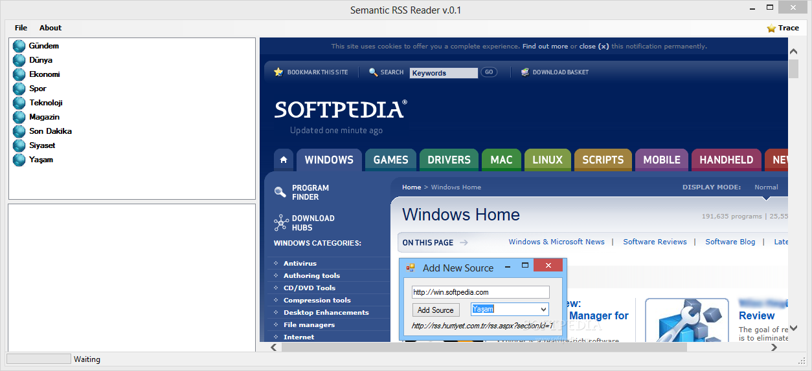Click the GO search button
This screenshot has width=812, height=371.
click(489, 72)
